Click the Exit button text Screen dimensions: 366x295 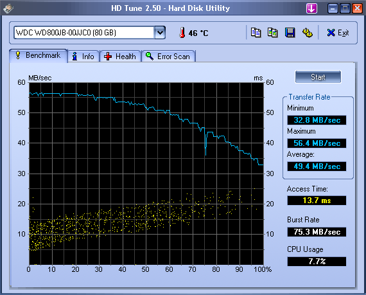pyautogui.click(x=343, y=33)
